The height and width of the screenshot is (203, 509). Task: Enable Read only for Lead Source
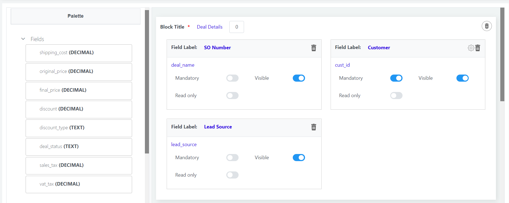232,175
